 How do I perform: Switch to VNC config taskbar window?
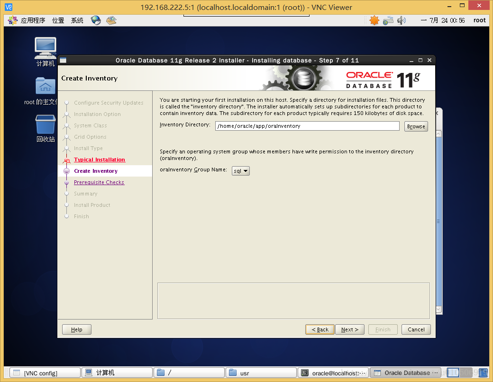coord(45,373)
